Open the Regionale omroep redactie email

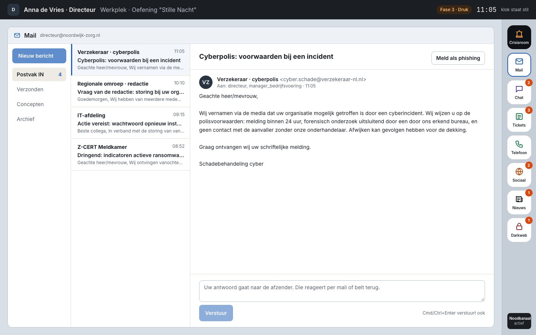pyautogui.click(x=131, y=91)
